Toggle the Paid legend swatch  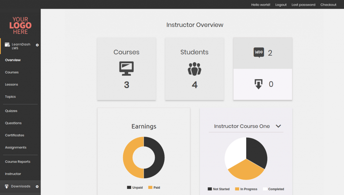click(x=150, y=187)
